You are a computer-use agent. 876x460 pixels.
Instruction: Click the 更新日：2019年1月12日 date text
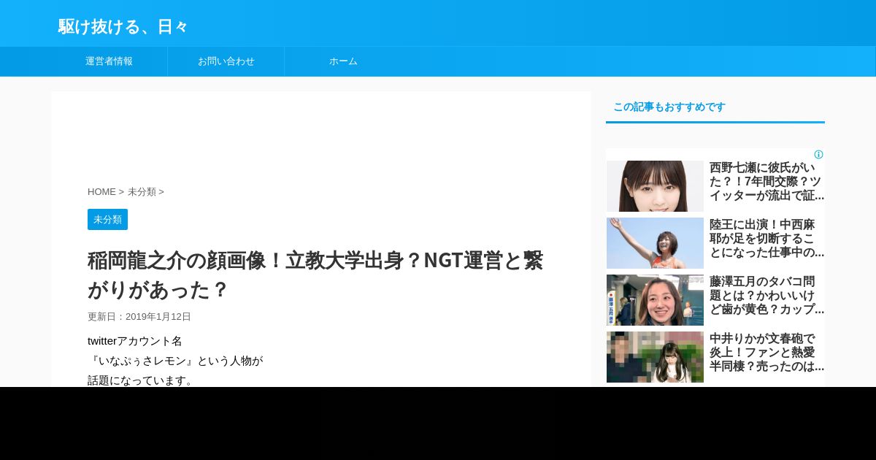point(139,317)
